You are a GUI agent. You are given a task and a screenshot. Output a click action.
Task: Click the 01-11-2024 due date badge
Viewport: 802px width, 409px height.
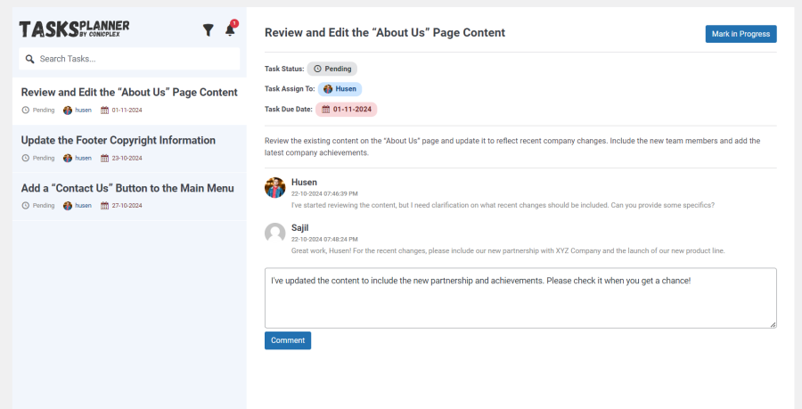tap(347, 110)
